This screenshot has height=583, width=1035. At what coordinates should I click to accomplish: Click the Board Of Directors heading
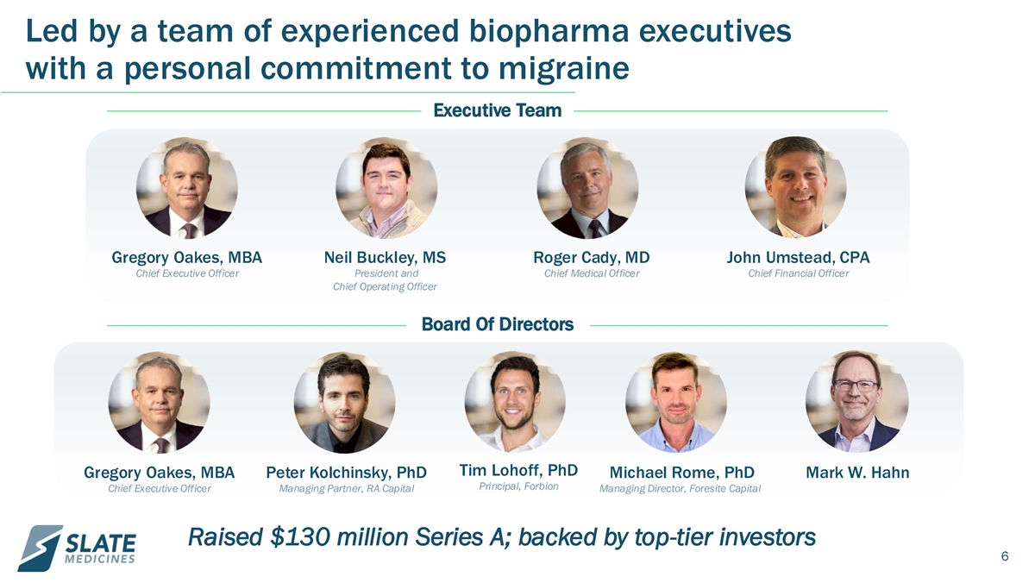click(497, 324)
